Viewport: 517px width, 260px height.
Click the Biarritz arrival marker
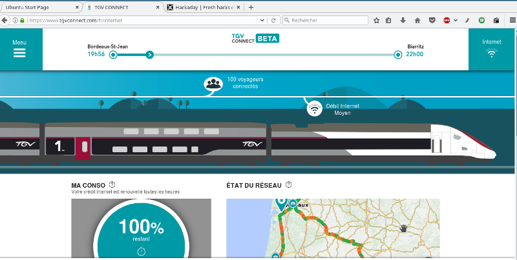[398, 55]
